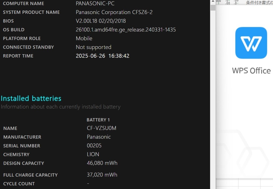This screenshot has width=273, height=189.
Task: Click the BIOS label
Action: (x=8, y=21)
